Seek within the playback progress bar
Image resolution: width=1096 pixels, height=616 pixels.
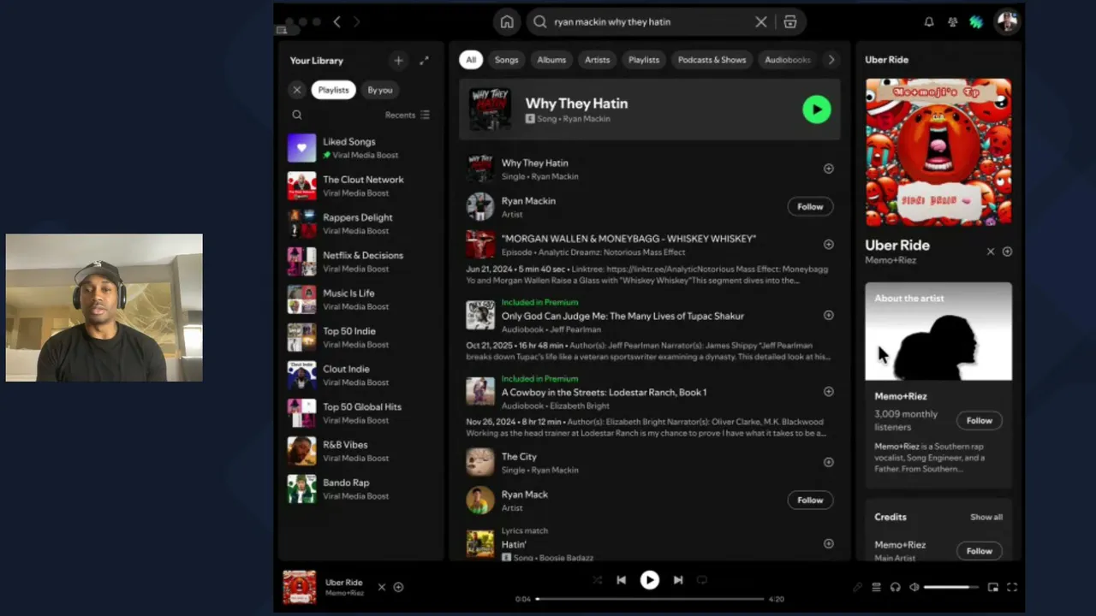tap(650, 599)
